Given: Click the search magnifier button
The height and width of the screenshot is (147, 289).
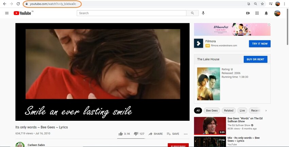Looking at the screenshot, I should coord(192,13).
